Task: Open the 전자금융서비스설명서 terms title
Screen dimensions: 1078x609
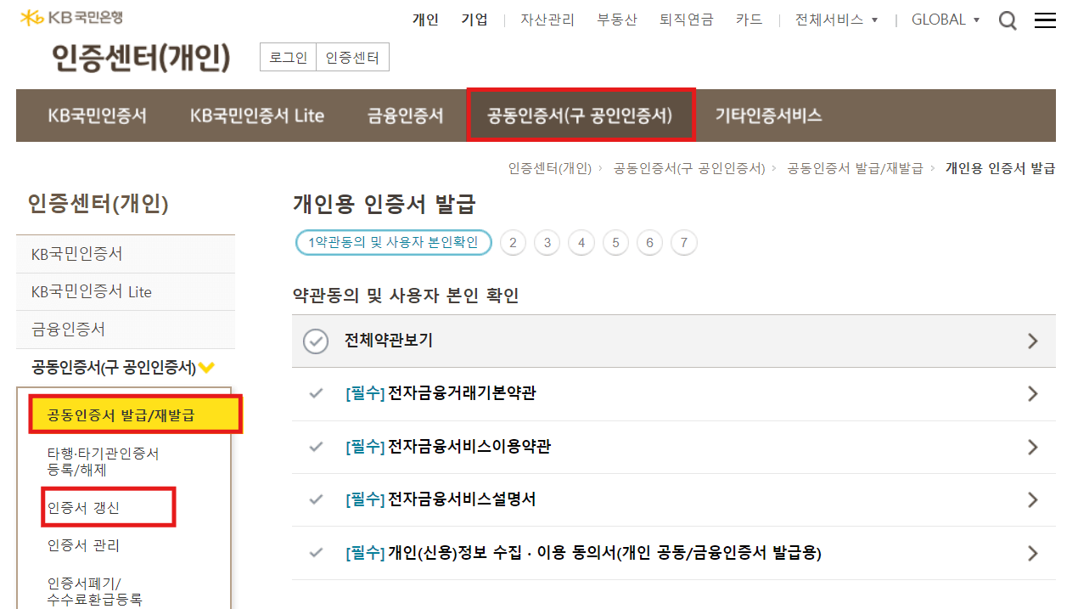Action: pyautogui.click(x=462, y=499)
